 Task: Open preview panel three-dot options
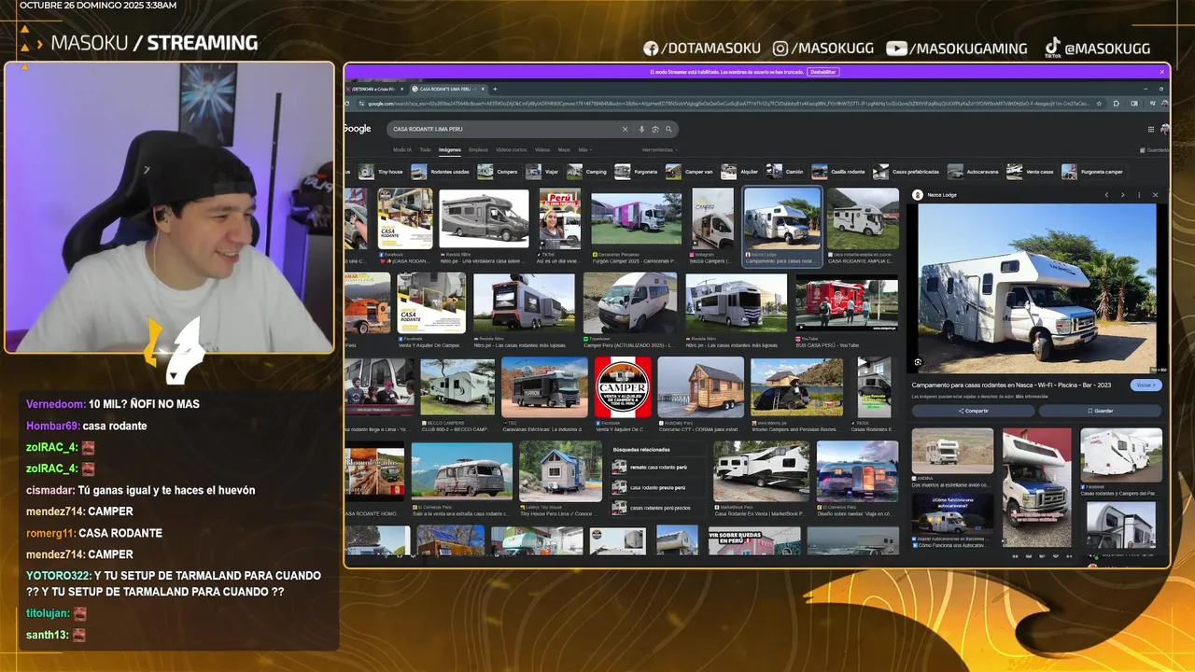[x=1139, y=195]
